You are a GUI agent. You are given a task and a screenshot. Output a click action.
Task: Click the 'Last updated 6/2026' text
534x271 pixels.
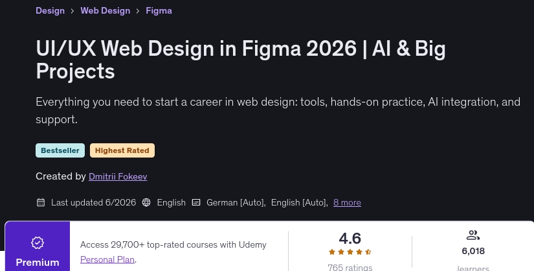tap(93, 202)
